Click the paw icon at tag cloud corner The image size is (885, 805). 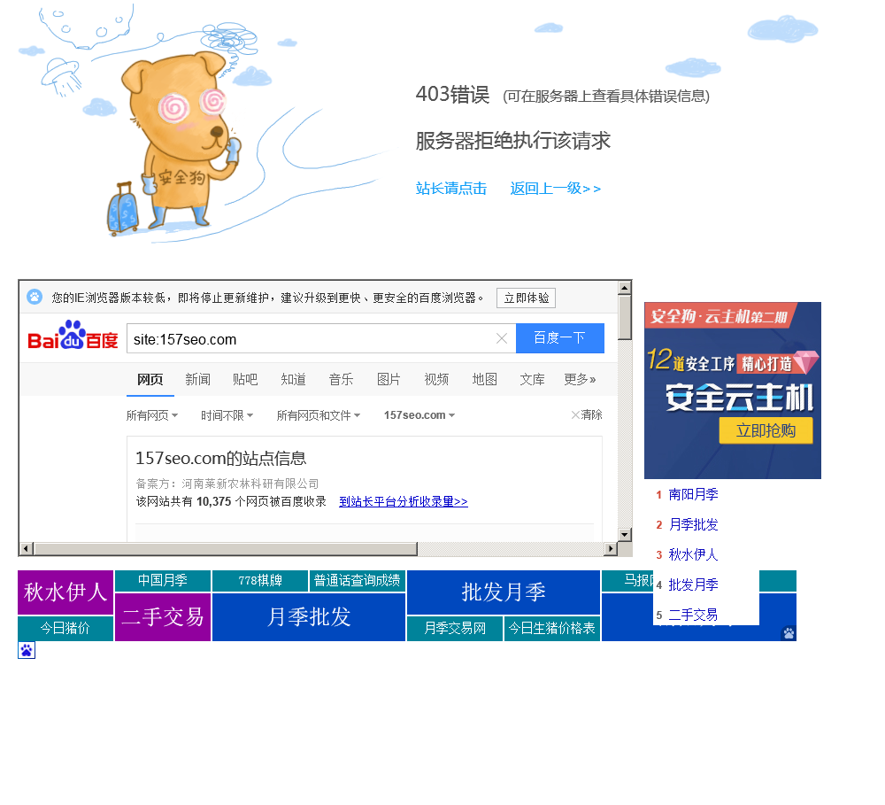coord(789,633)
